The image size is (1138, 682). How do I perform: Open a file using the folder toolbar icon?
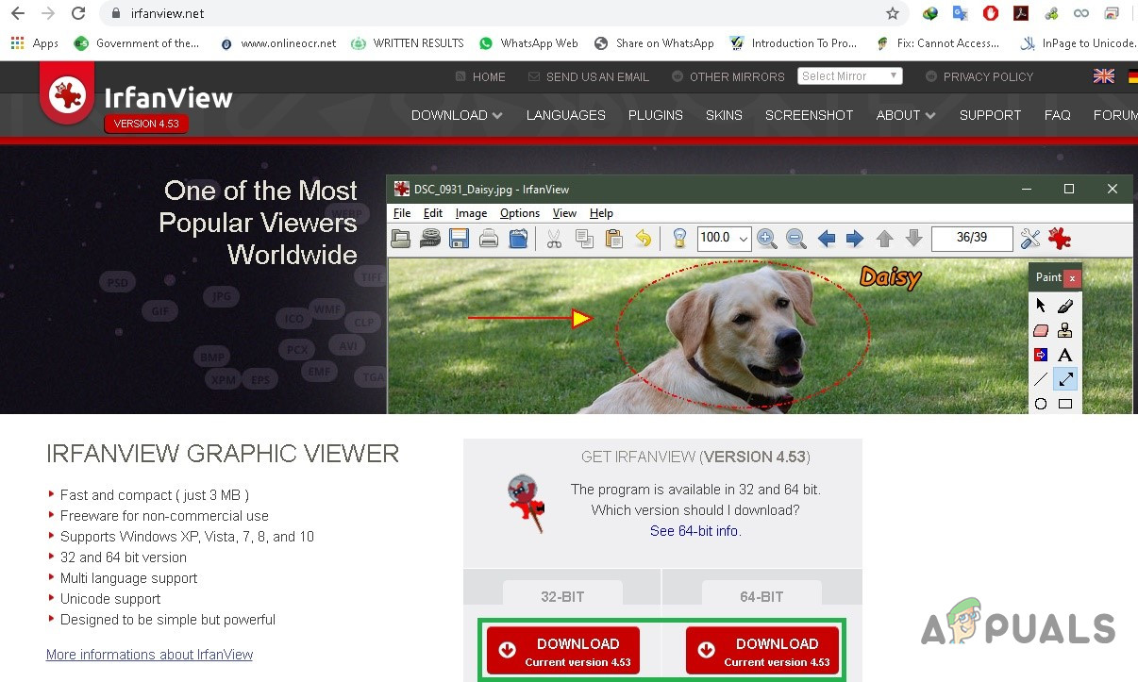tap(400, 239)
